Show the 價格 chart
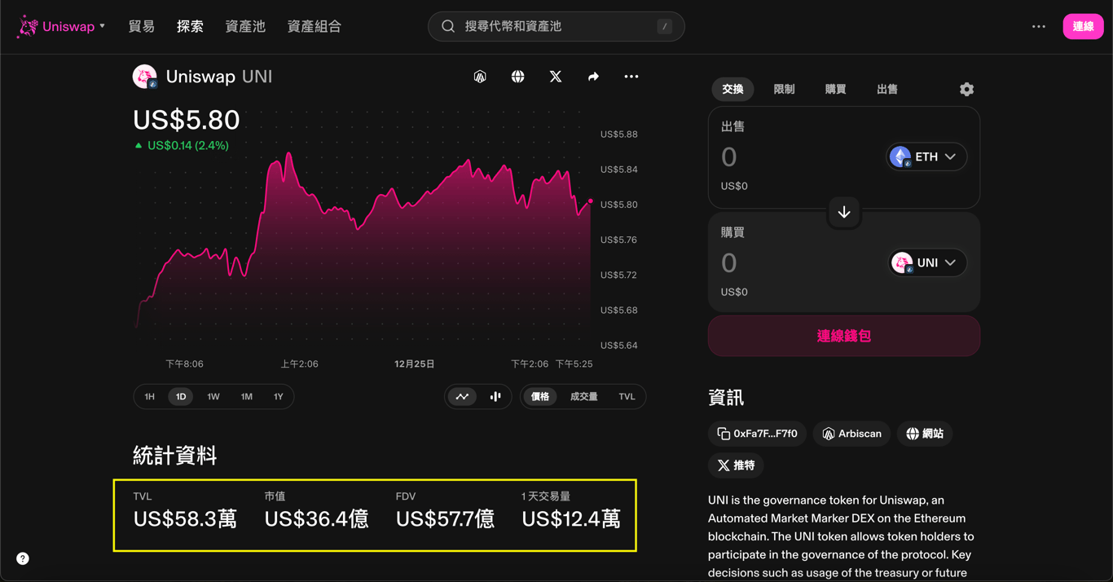The width and height of the screenshot is (1113, 582). [540, 397]
